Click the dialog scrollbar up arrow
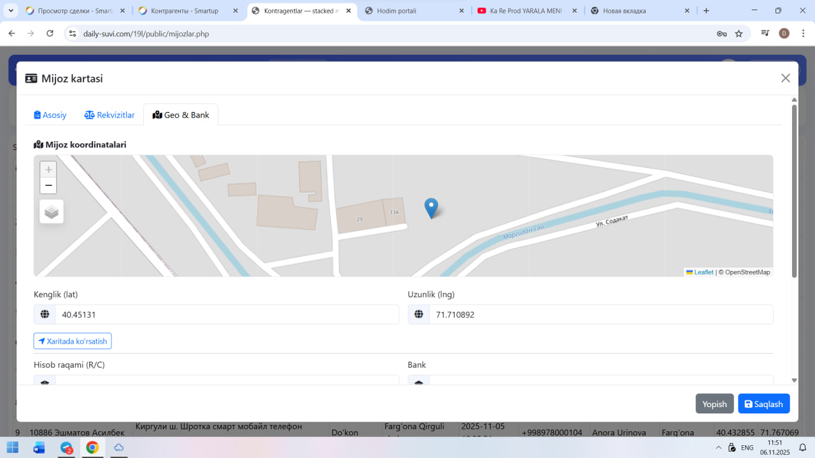 [794, 100]
